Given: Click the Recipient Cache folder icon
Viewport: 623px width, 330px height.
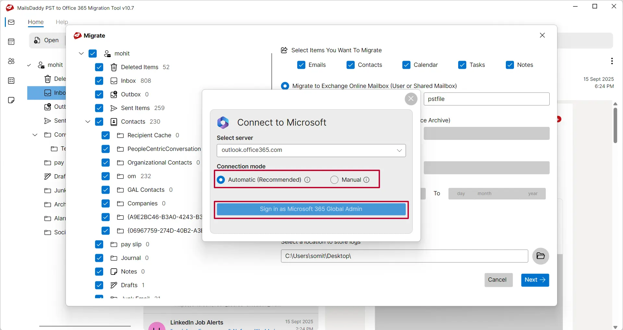Looking at the screenshot, I should point(120,135).
